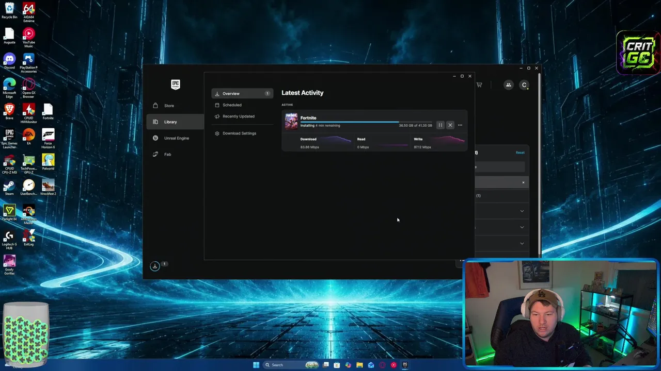This screenshot has height=371, width=661.
Task: Open Opera GX Browser desktop icon
Action: pos(29,89)
